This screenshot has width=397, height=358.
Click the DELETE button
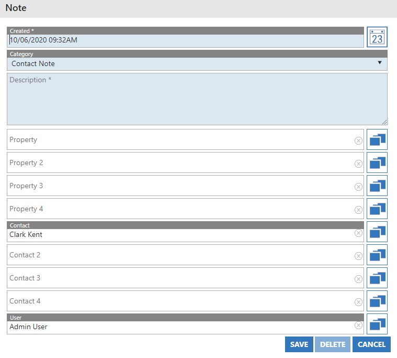333,344
